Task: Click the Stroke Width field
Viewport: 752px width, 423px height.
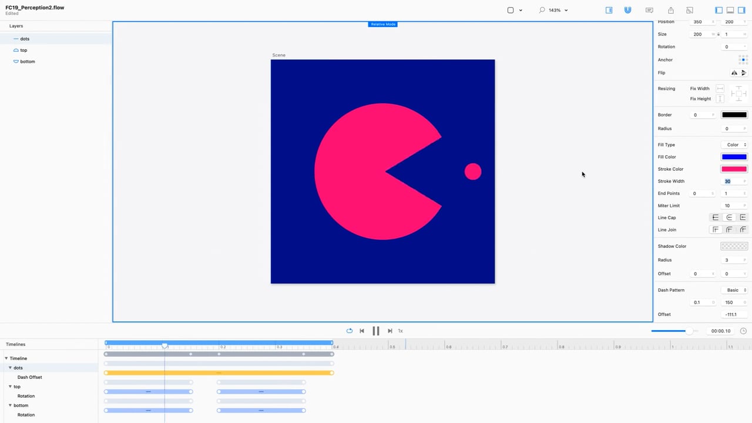Action: tap(733, 181)
